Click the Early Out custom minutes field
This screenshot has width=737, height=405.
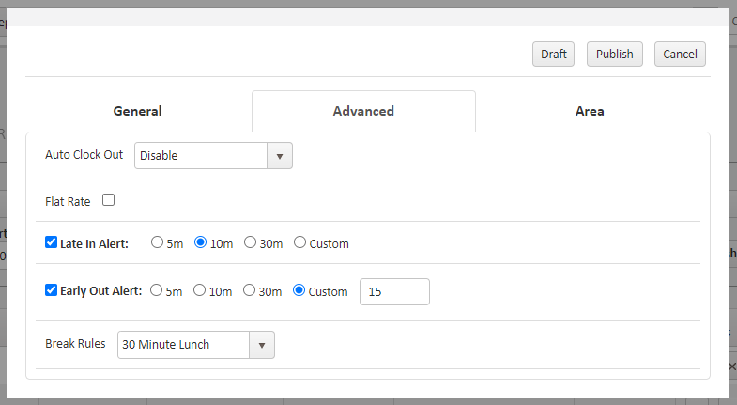click(394, 292)
